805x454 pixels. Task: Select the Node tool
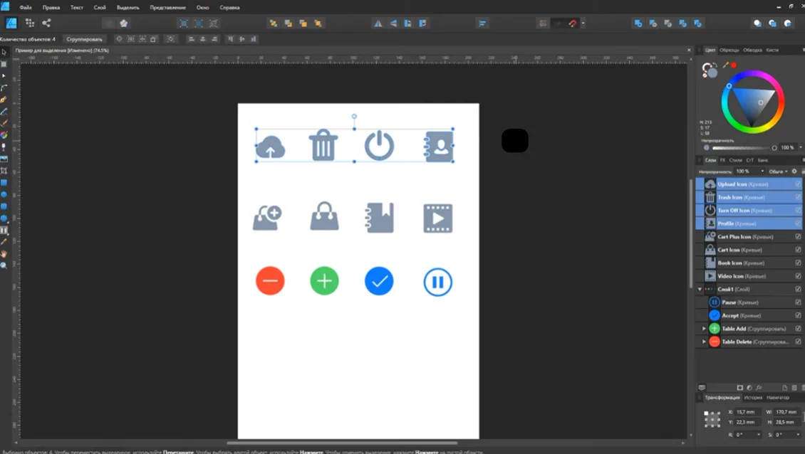point(4,76)
